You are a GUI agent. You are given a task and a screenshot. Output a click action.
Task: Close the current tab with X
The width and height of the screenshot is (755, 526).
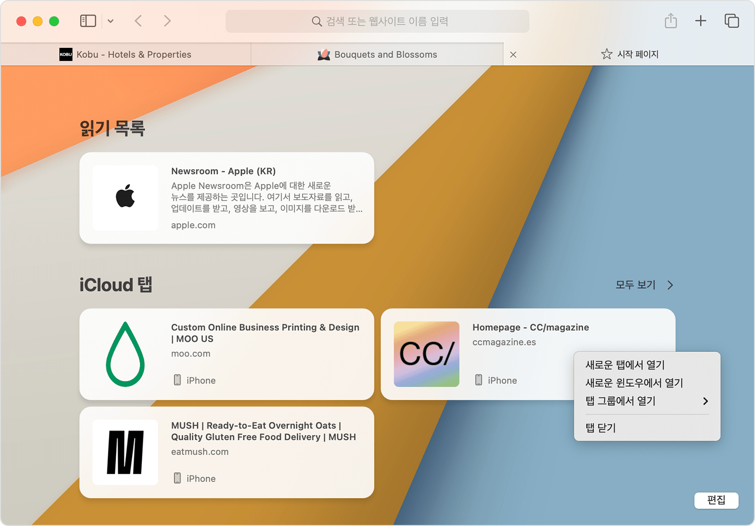click(x=513, y=55)
